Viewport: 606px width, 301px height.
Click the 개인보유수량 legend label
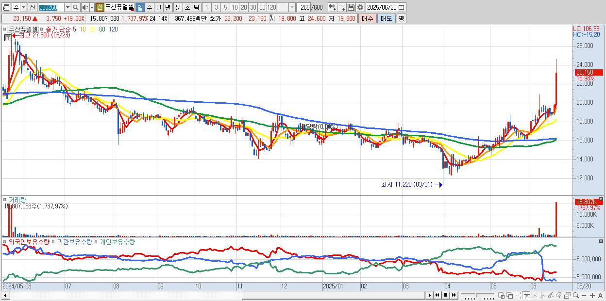coord(117,242)
